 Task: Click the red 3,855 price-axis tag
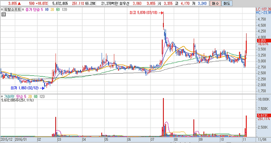click(264, 41)
